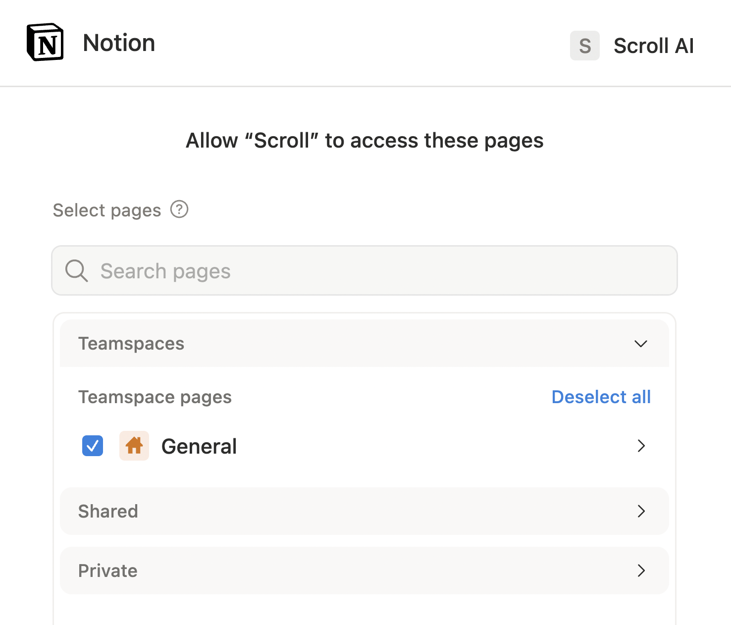
Task: Select the General page name
Action: pyautogui.click(x=199, y=446)
